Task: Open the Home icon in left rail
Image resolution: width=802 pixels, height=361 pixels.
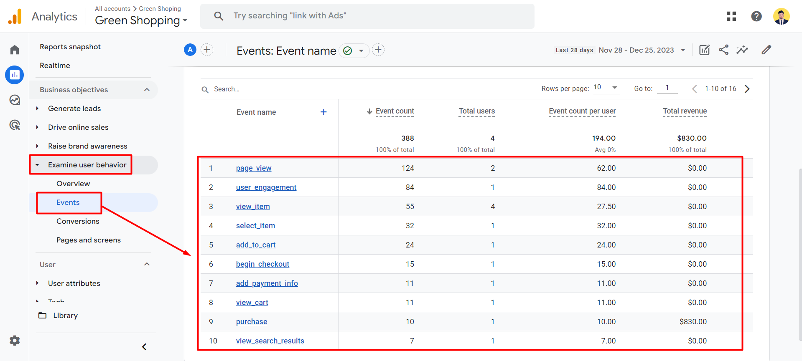Action: [x=15, y=50]
